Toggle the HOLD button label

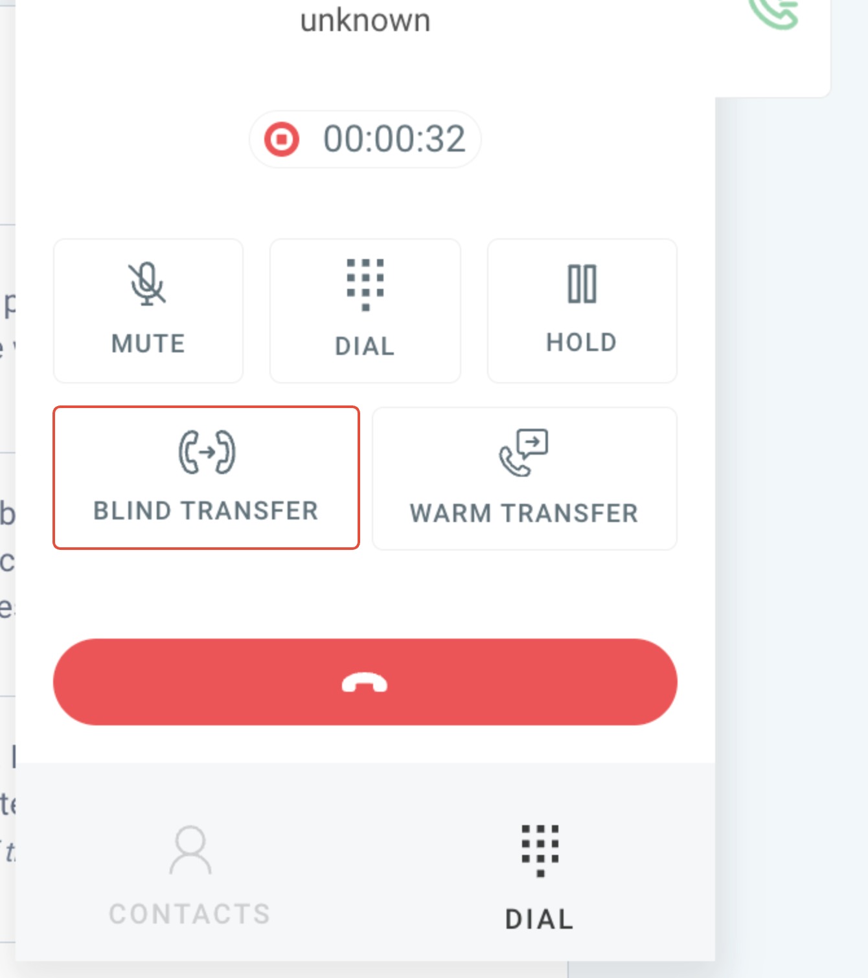(x=582, y=342)
